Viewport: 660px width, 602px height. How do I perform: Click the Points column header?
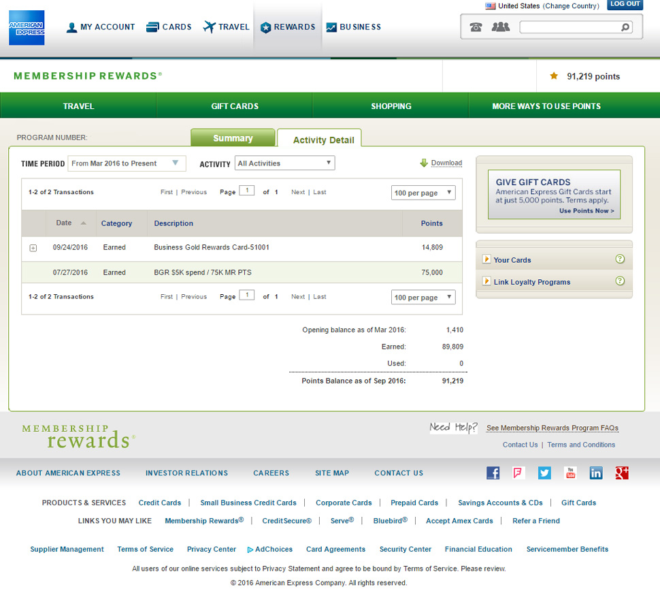coord(432,223)
